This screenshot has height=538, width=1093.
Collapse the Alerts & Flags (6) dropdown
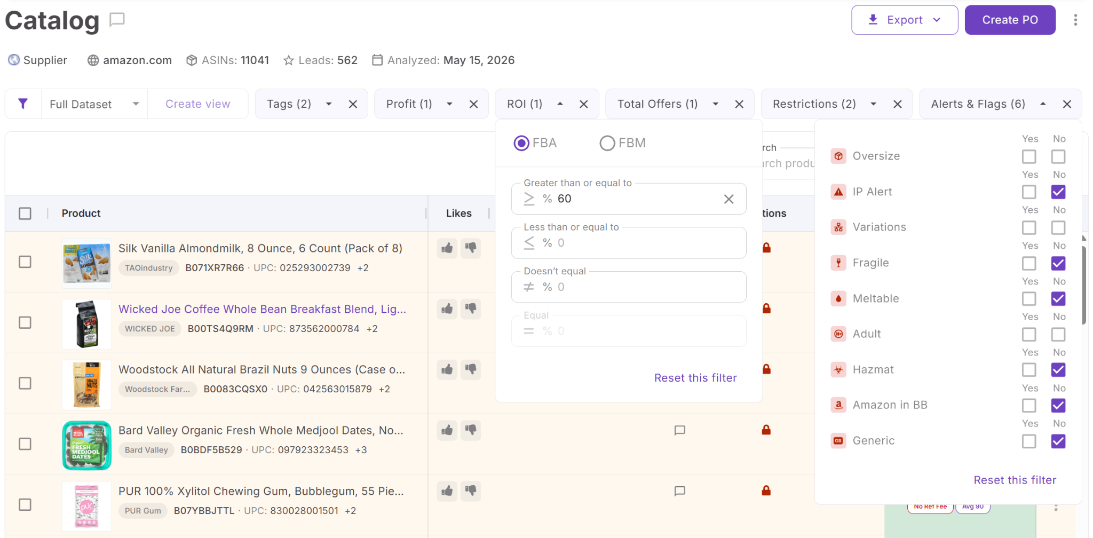coord(1043,104)
